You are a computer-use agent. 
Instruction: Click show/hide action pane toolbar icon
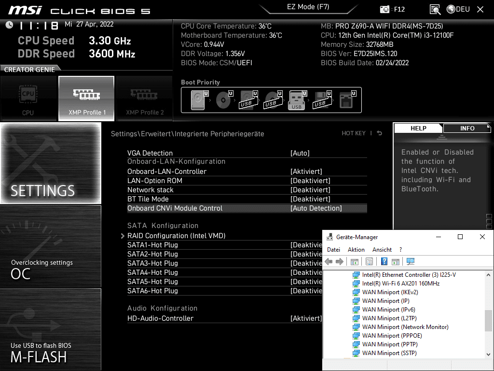coord(396,261)
